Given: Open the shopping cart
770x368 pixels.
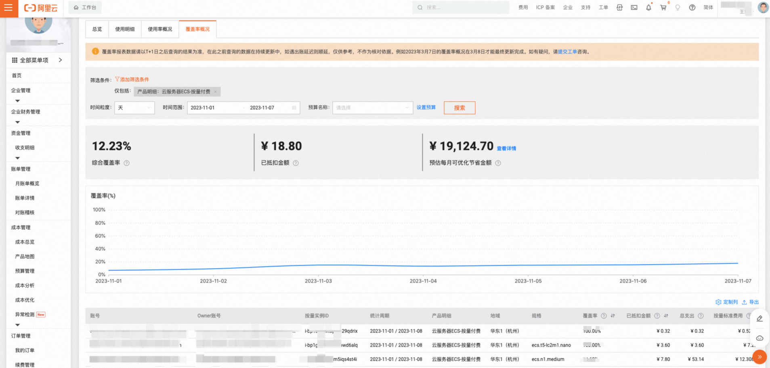Looking at the screenshot, I should [663, 8].
